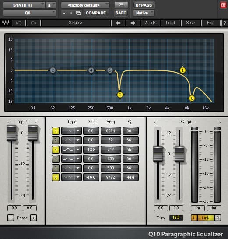Copy setup with A→B button
Screen dimensions: 228x239
click(x=151, y=23)
